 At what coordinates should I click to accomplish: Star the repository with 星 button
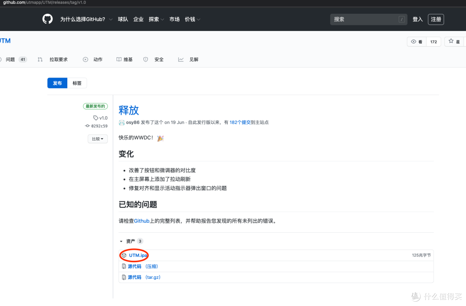click(x=454, y=41)
